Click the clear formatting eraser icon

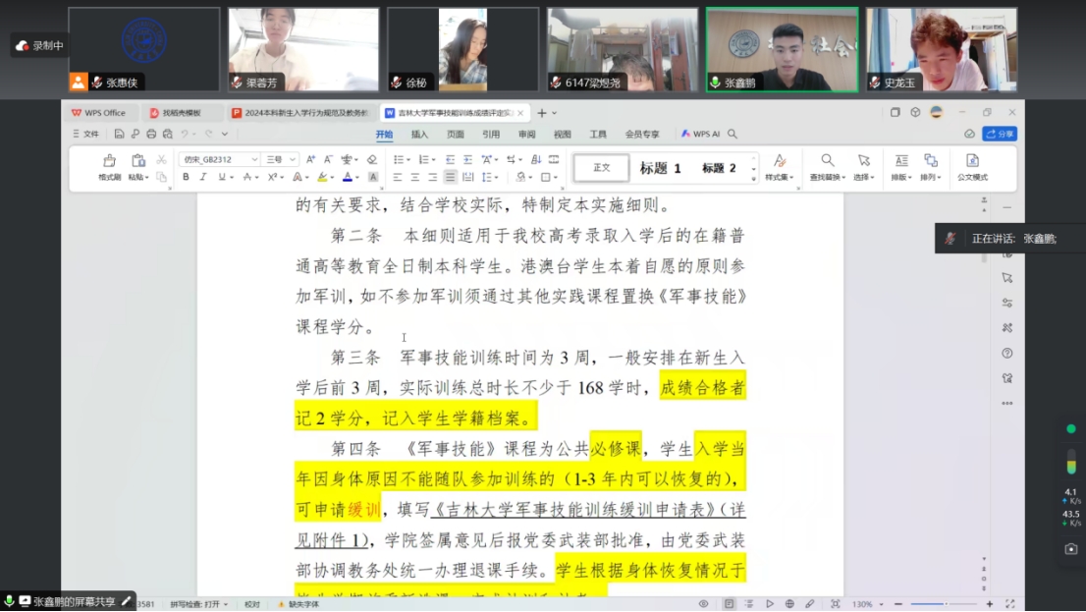pos(372,159)
